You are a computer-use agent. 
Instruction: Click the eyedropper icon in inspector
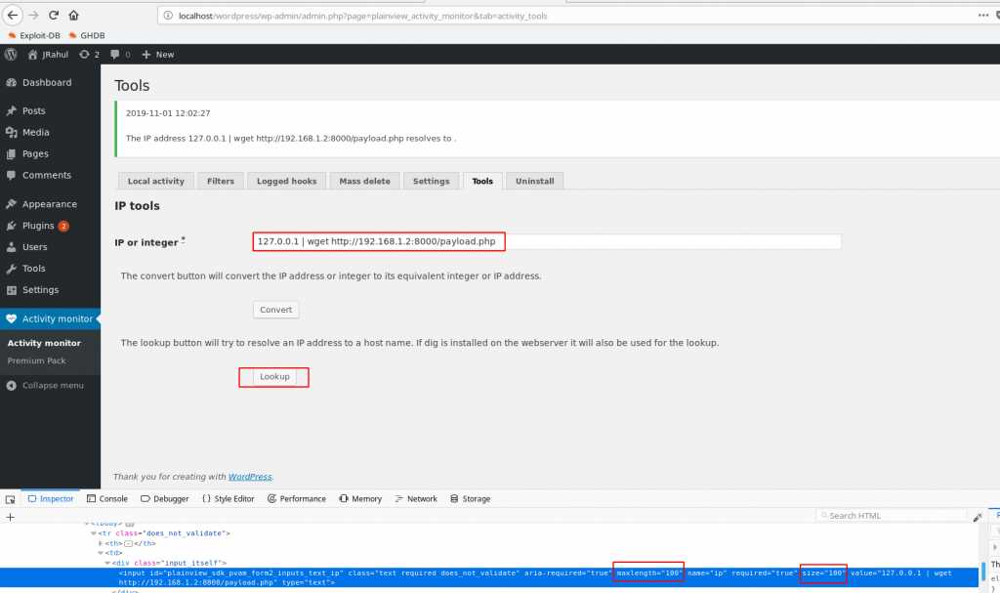[978, 517]
